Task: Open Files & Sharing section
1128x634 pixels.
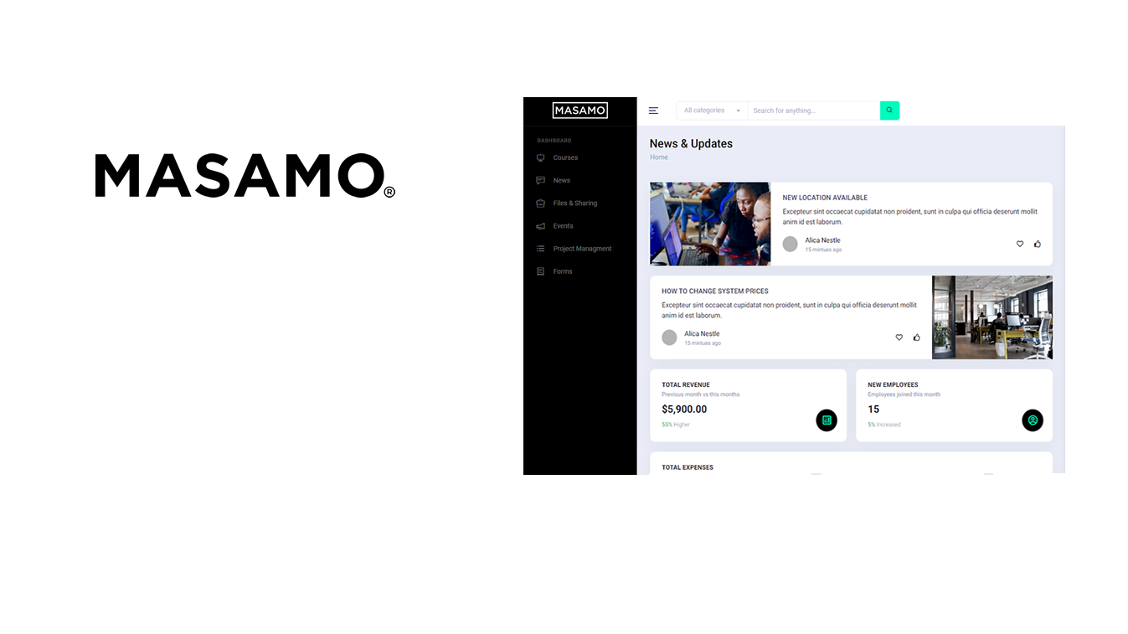Action: pyautogui.click(x=574, y=203)
